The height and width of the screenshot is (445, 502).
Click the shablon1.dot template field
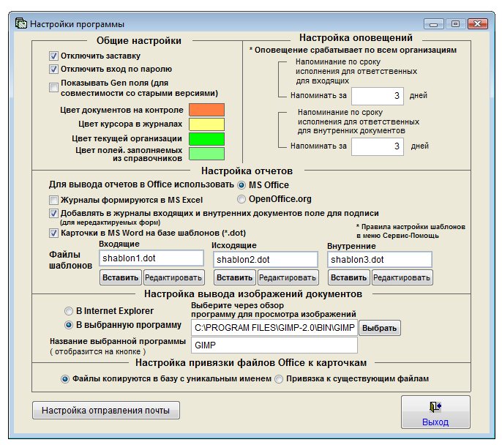pos(151,258)
